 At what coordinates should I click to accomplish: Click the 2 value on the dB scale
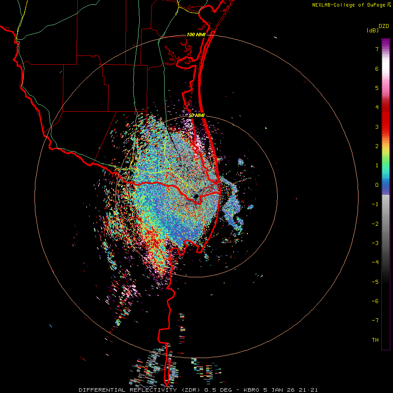pos(377,146)
